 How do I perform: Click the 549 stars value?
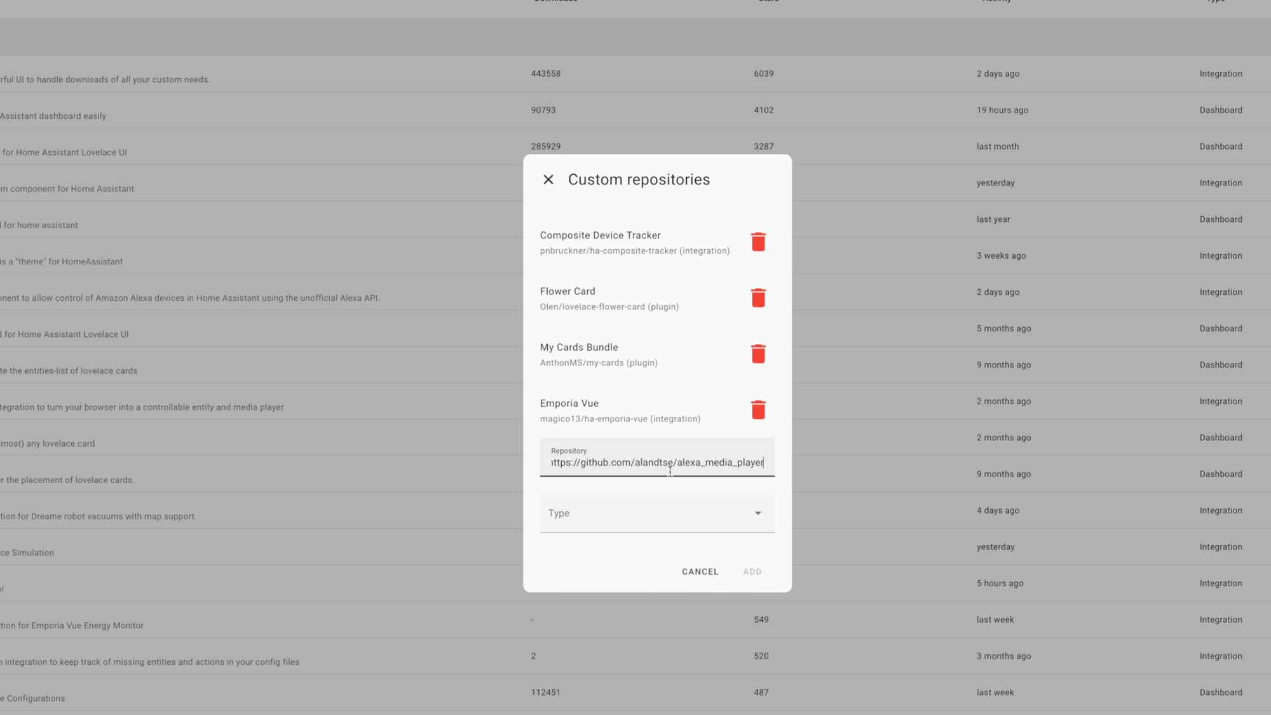761,620
